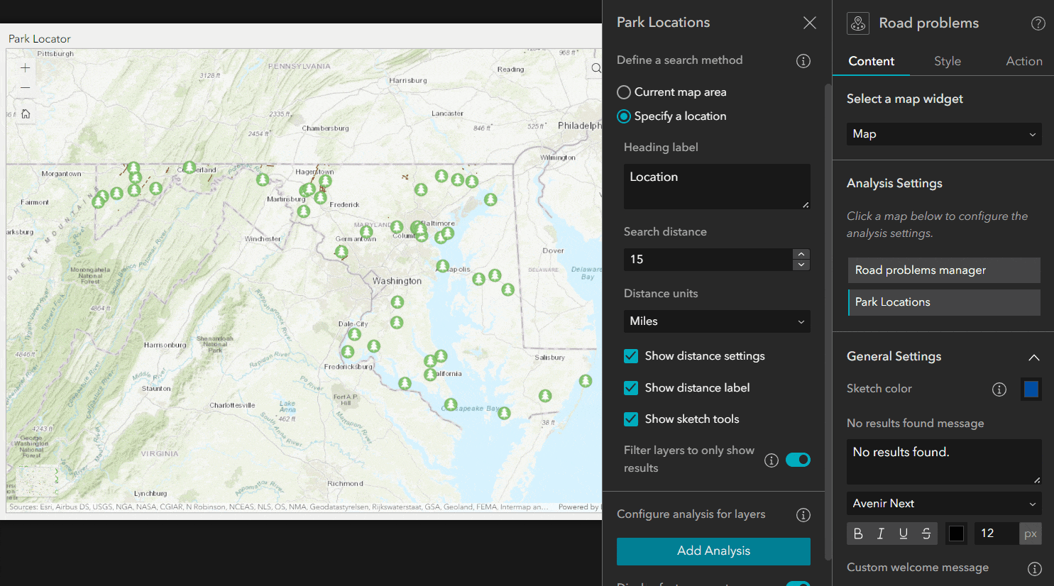Open the Road problems widget help
The width and height of the screenshot is (1054, 586).
pyautogui.click(x=1038, y=23)
